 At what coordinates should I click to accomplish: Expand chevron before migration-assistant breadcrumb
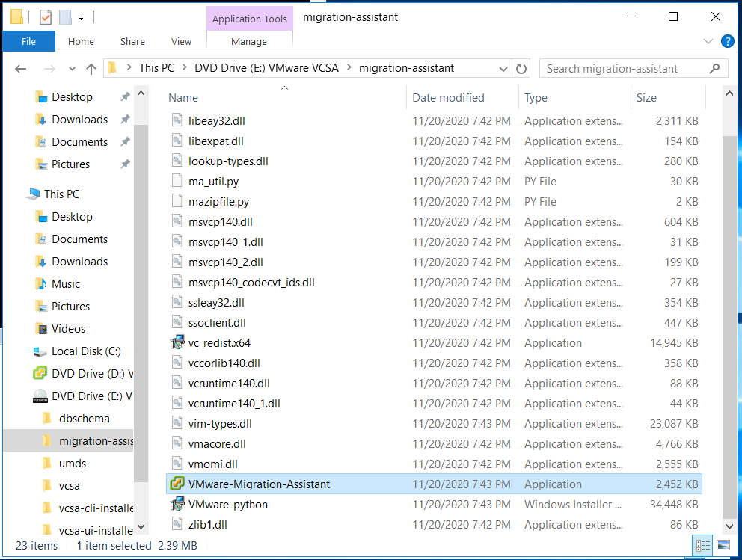(x=349, y=68)
